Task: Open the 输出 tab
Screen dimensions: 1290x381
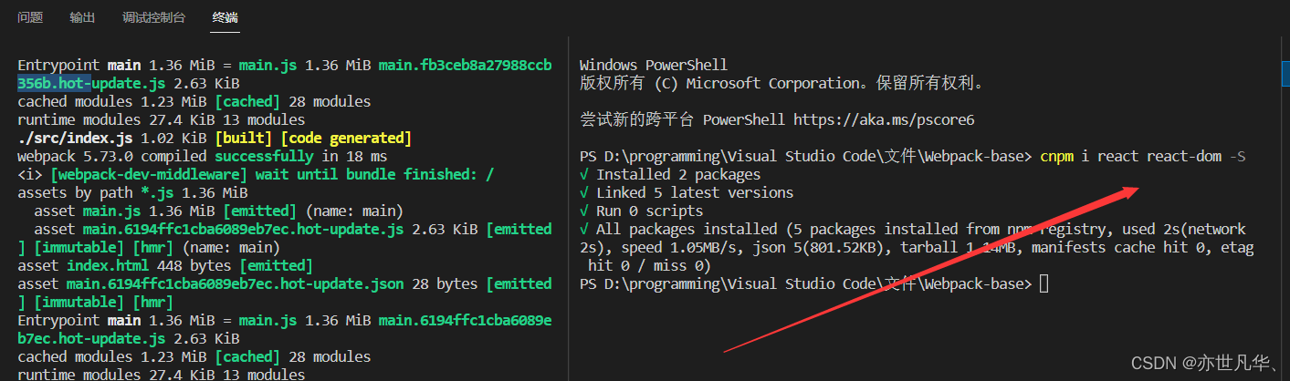Action: pyautogui.click(x=82, y=17)
